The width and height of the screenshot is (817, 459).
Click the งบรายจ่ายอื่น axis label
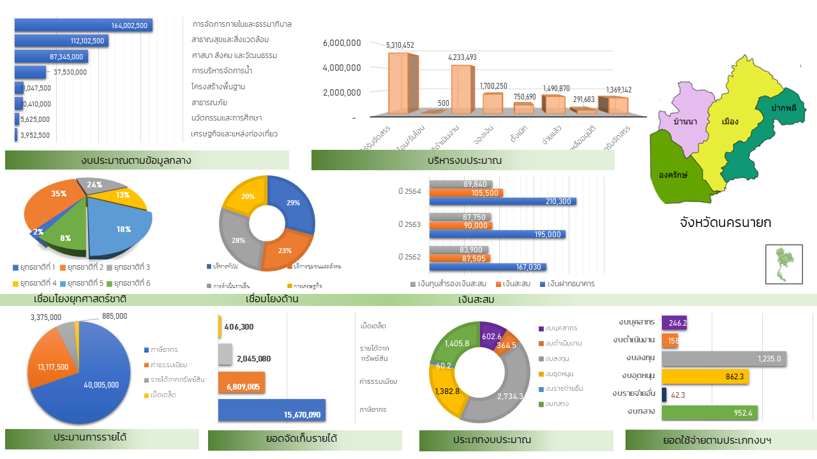tap(634, 394)
